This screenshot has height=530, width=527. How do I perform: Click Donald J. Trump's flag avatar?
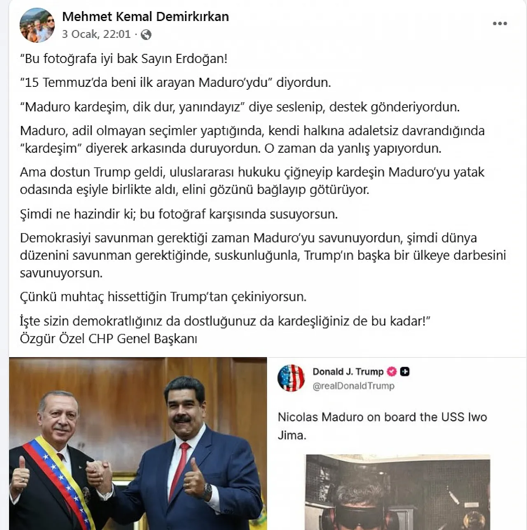(x=291, y=378)
